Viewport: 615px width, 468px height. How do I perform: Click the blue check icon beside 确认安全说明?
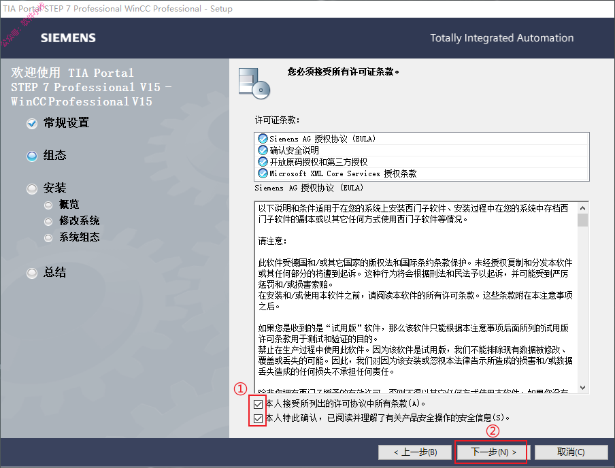point(263,150)
